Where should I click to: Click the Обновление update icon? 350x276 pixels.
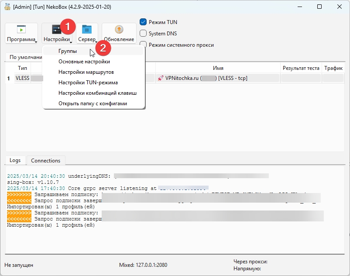(119, 29)
